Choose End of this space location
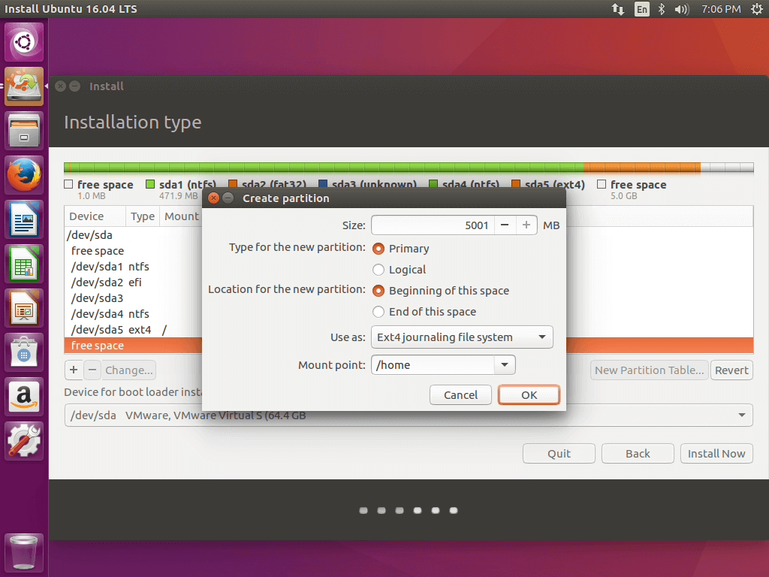The width and height of the screenshot is (769, 577). tap(378, 312)
